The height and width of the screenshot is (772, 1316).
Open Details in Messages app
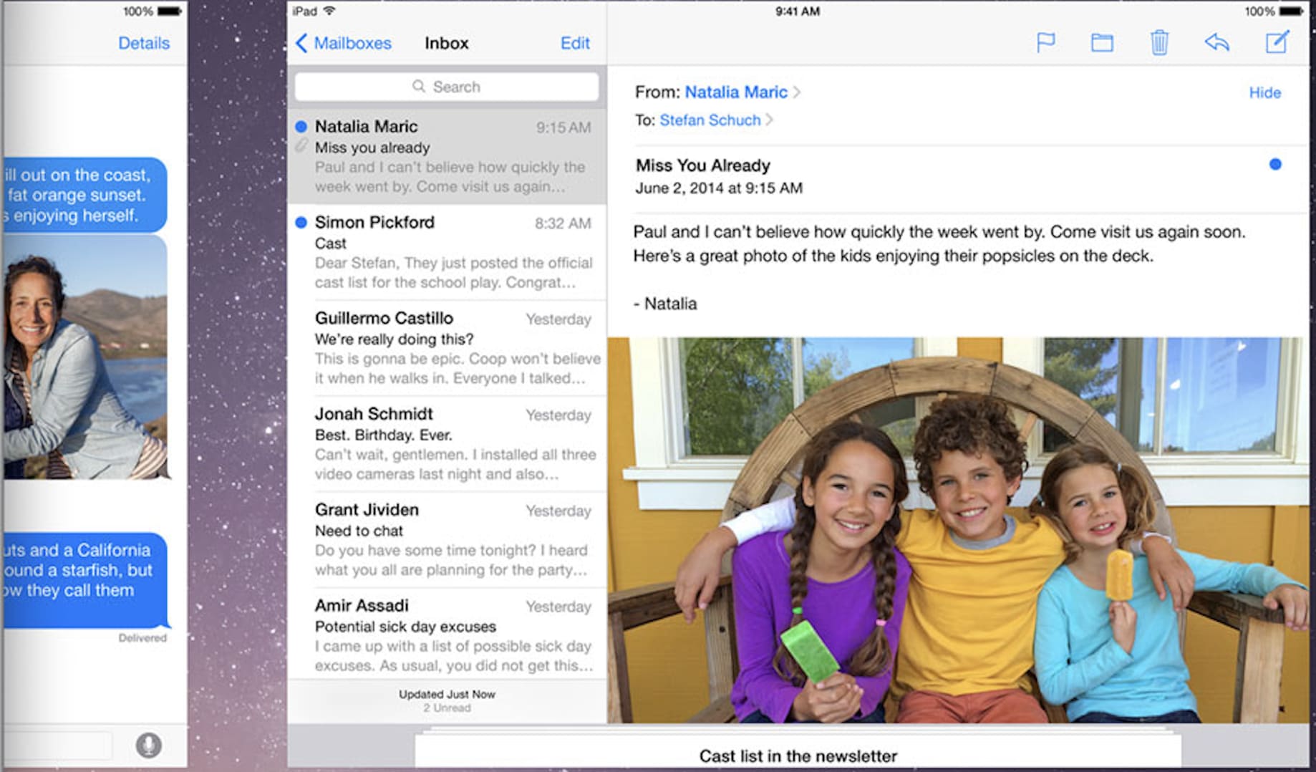[144, 43]
